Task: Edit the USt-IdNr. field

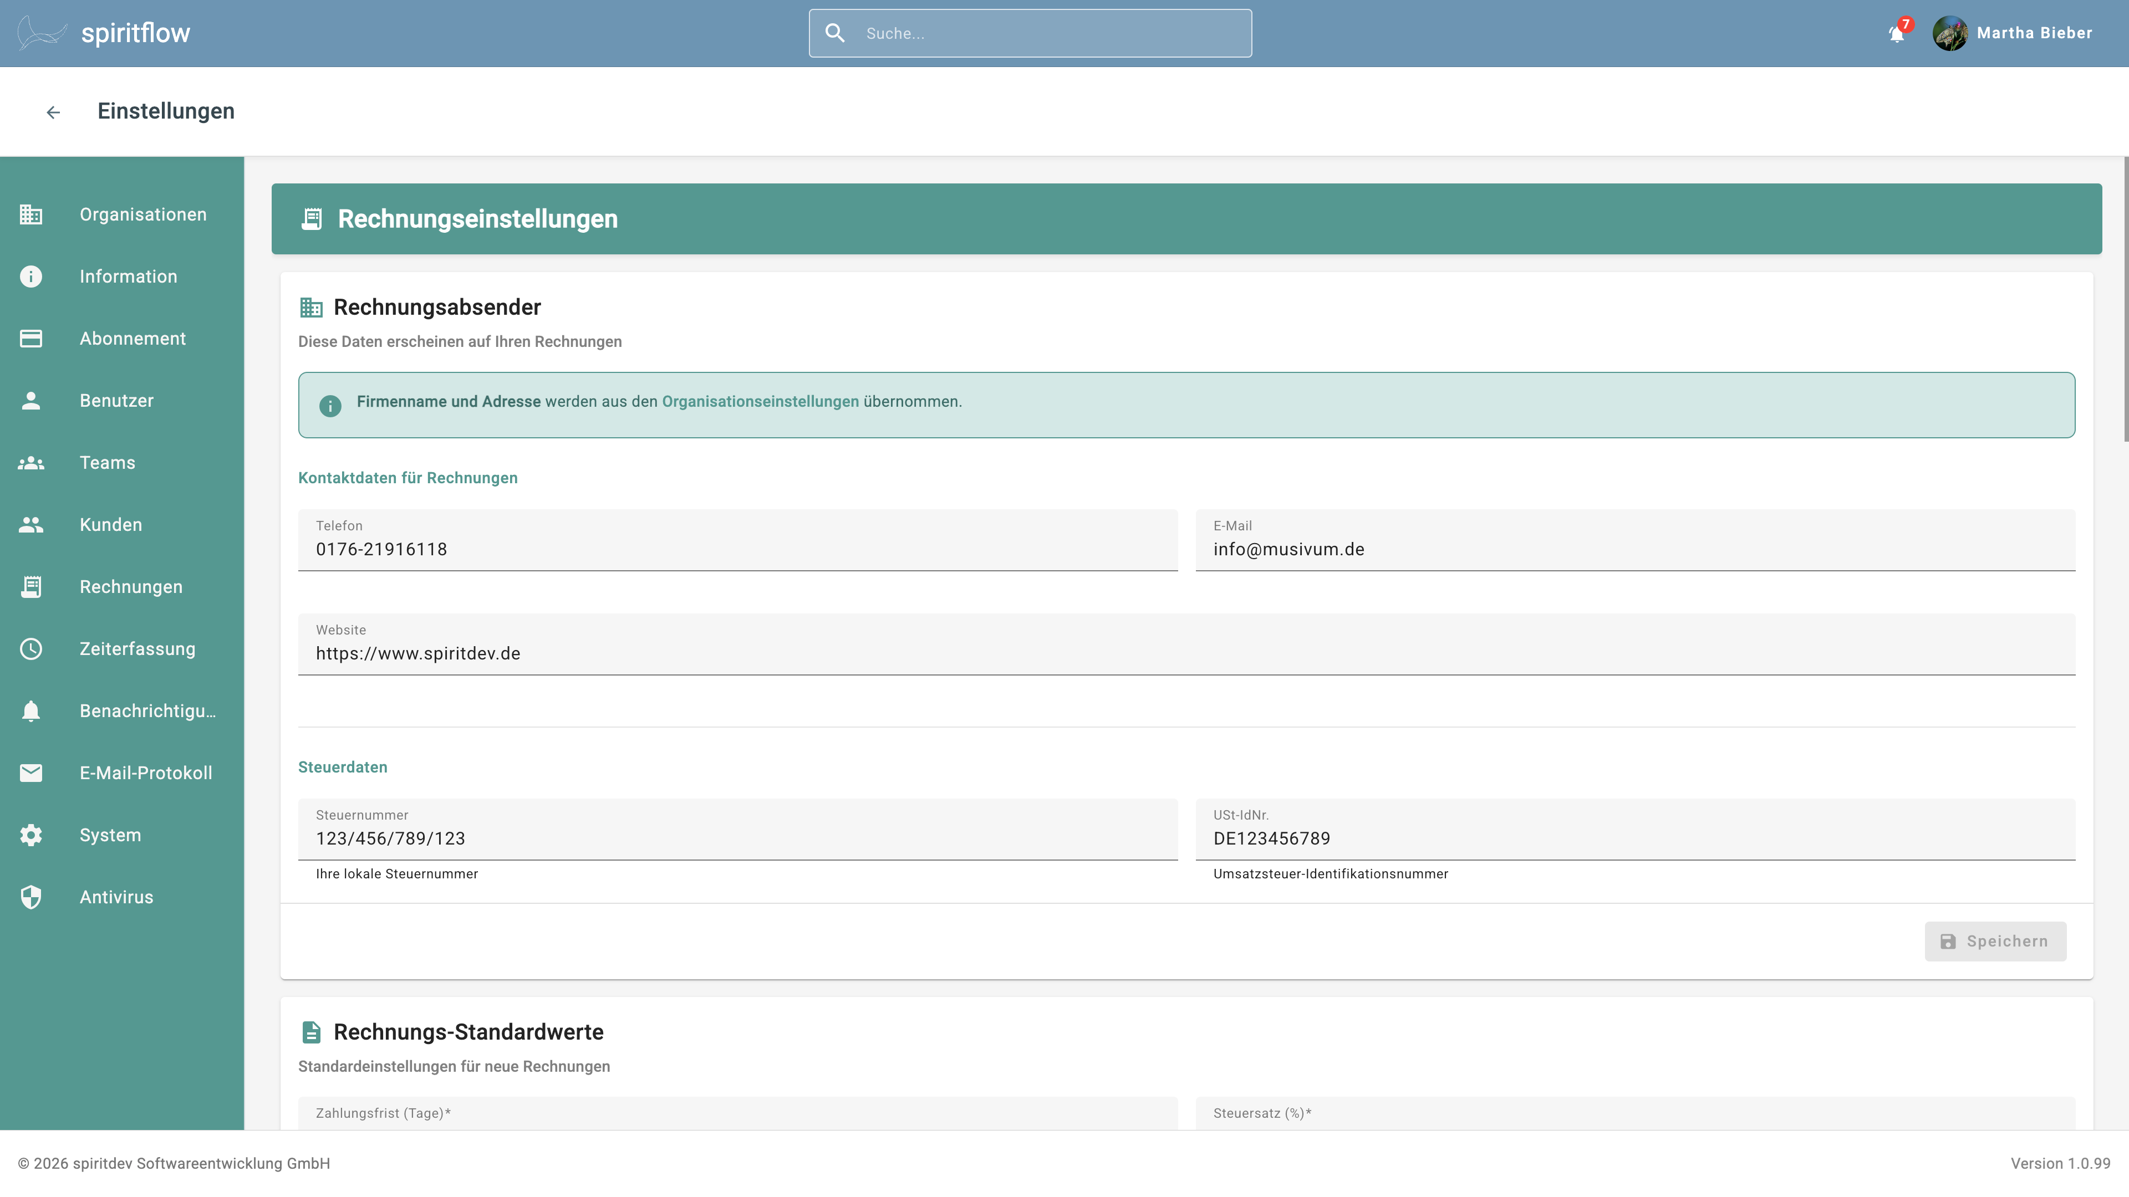Action: tap(1635, 830)
